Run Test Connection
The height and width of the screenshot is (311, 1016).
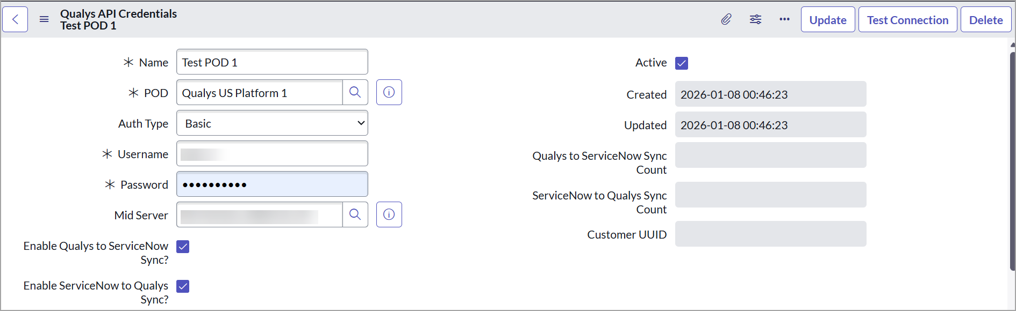click(x=907, y=20)
